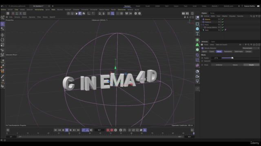The height and width of the screenshot is (146, 261).
Task: Select the Move tool in left toolbar
Action: [2, 35]
